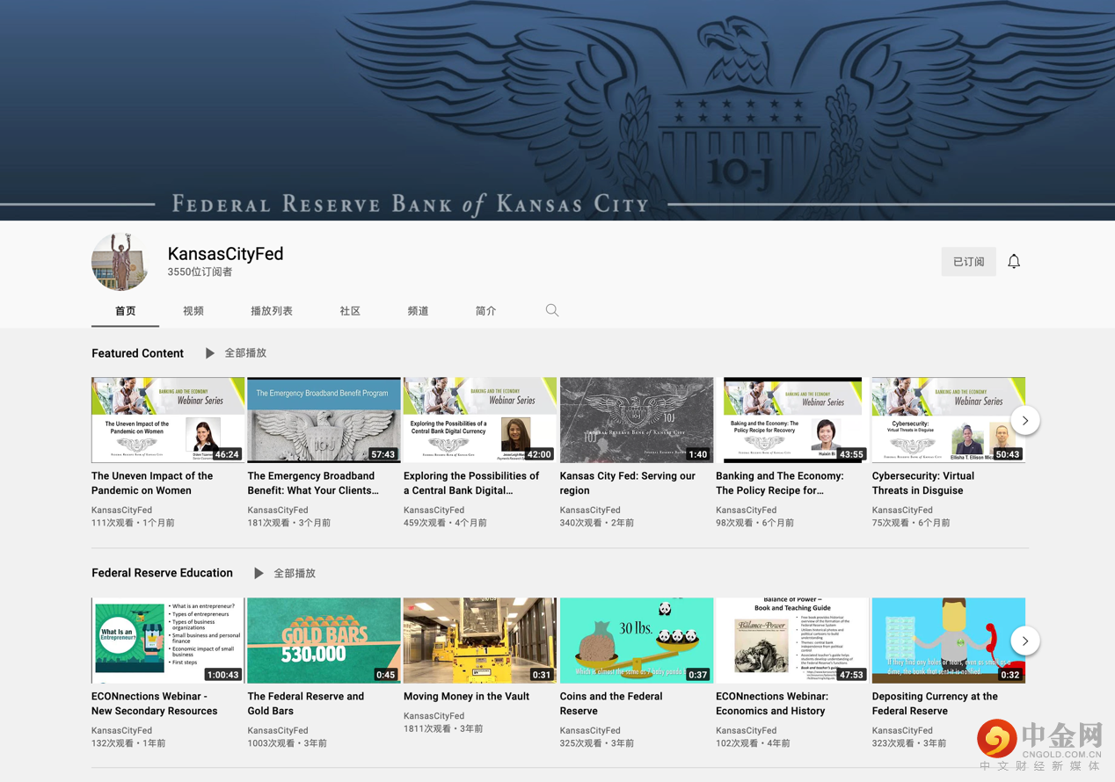Viewport: 1115px width, 782px height.
Task: Open 30 lbs. coins and pandas thumbnail
Action: [x=637, y=641]
